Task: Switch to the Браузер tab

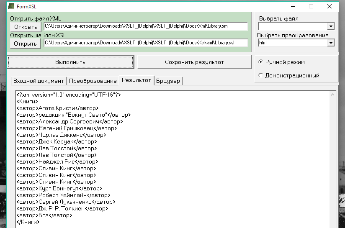Action: [x=168, y=81]
